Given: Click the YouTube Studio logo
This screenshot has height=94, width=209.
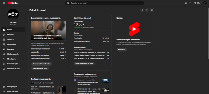Looking at the screenshot, I should [13, 3].
